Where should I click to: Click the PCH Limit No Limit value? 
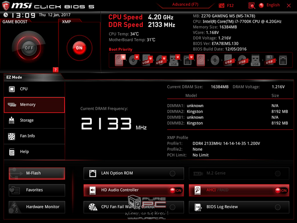click(200, 155)
